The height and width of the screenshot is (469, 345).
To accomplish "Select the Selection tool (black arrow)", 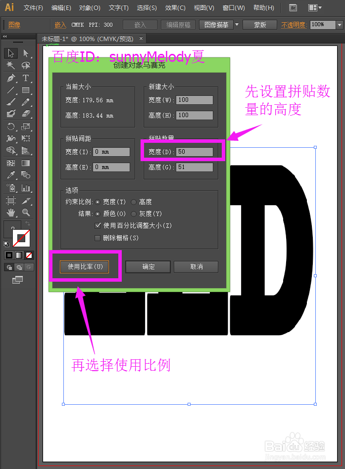I will tap(11, 53).
